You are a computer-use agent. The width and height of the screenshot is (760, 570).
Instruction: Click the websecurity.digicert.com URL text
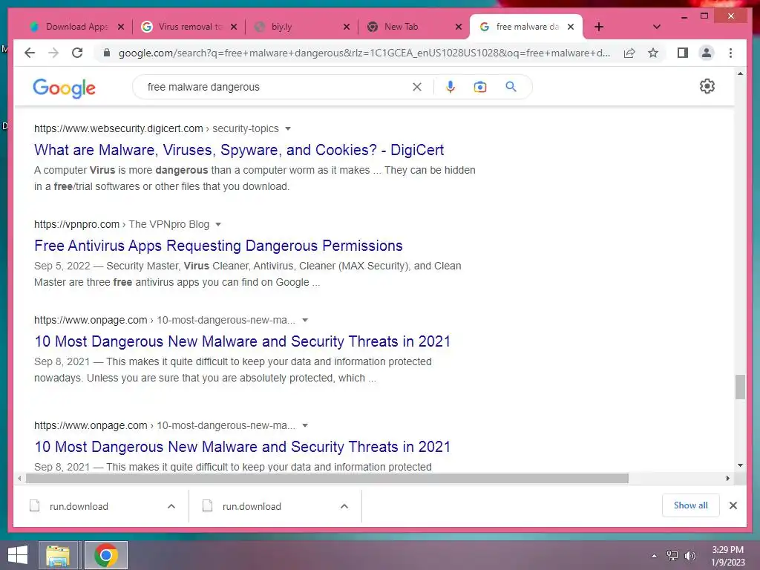click(118, 128)
